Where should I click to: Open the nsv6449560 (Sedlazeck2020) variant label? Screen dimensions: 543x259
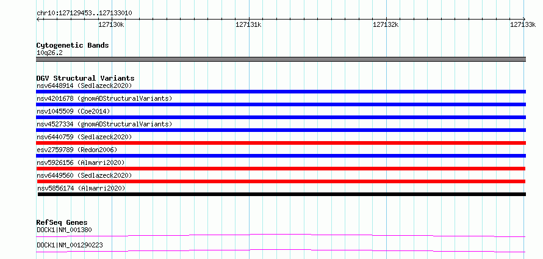coord(84,175)
